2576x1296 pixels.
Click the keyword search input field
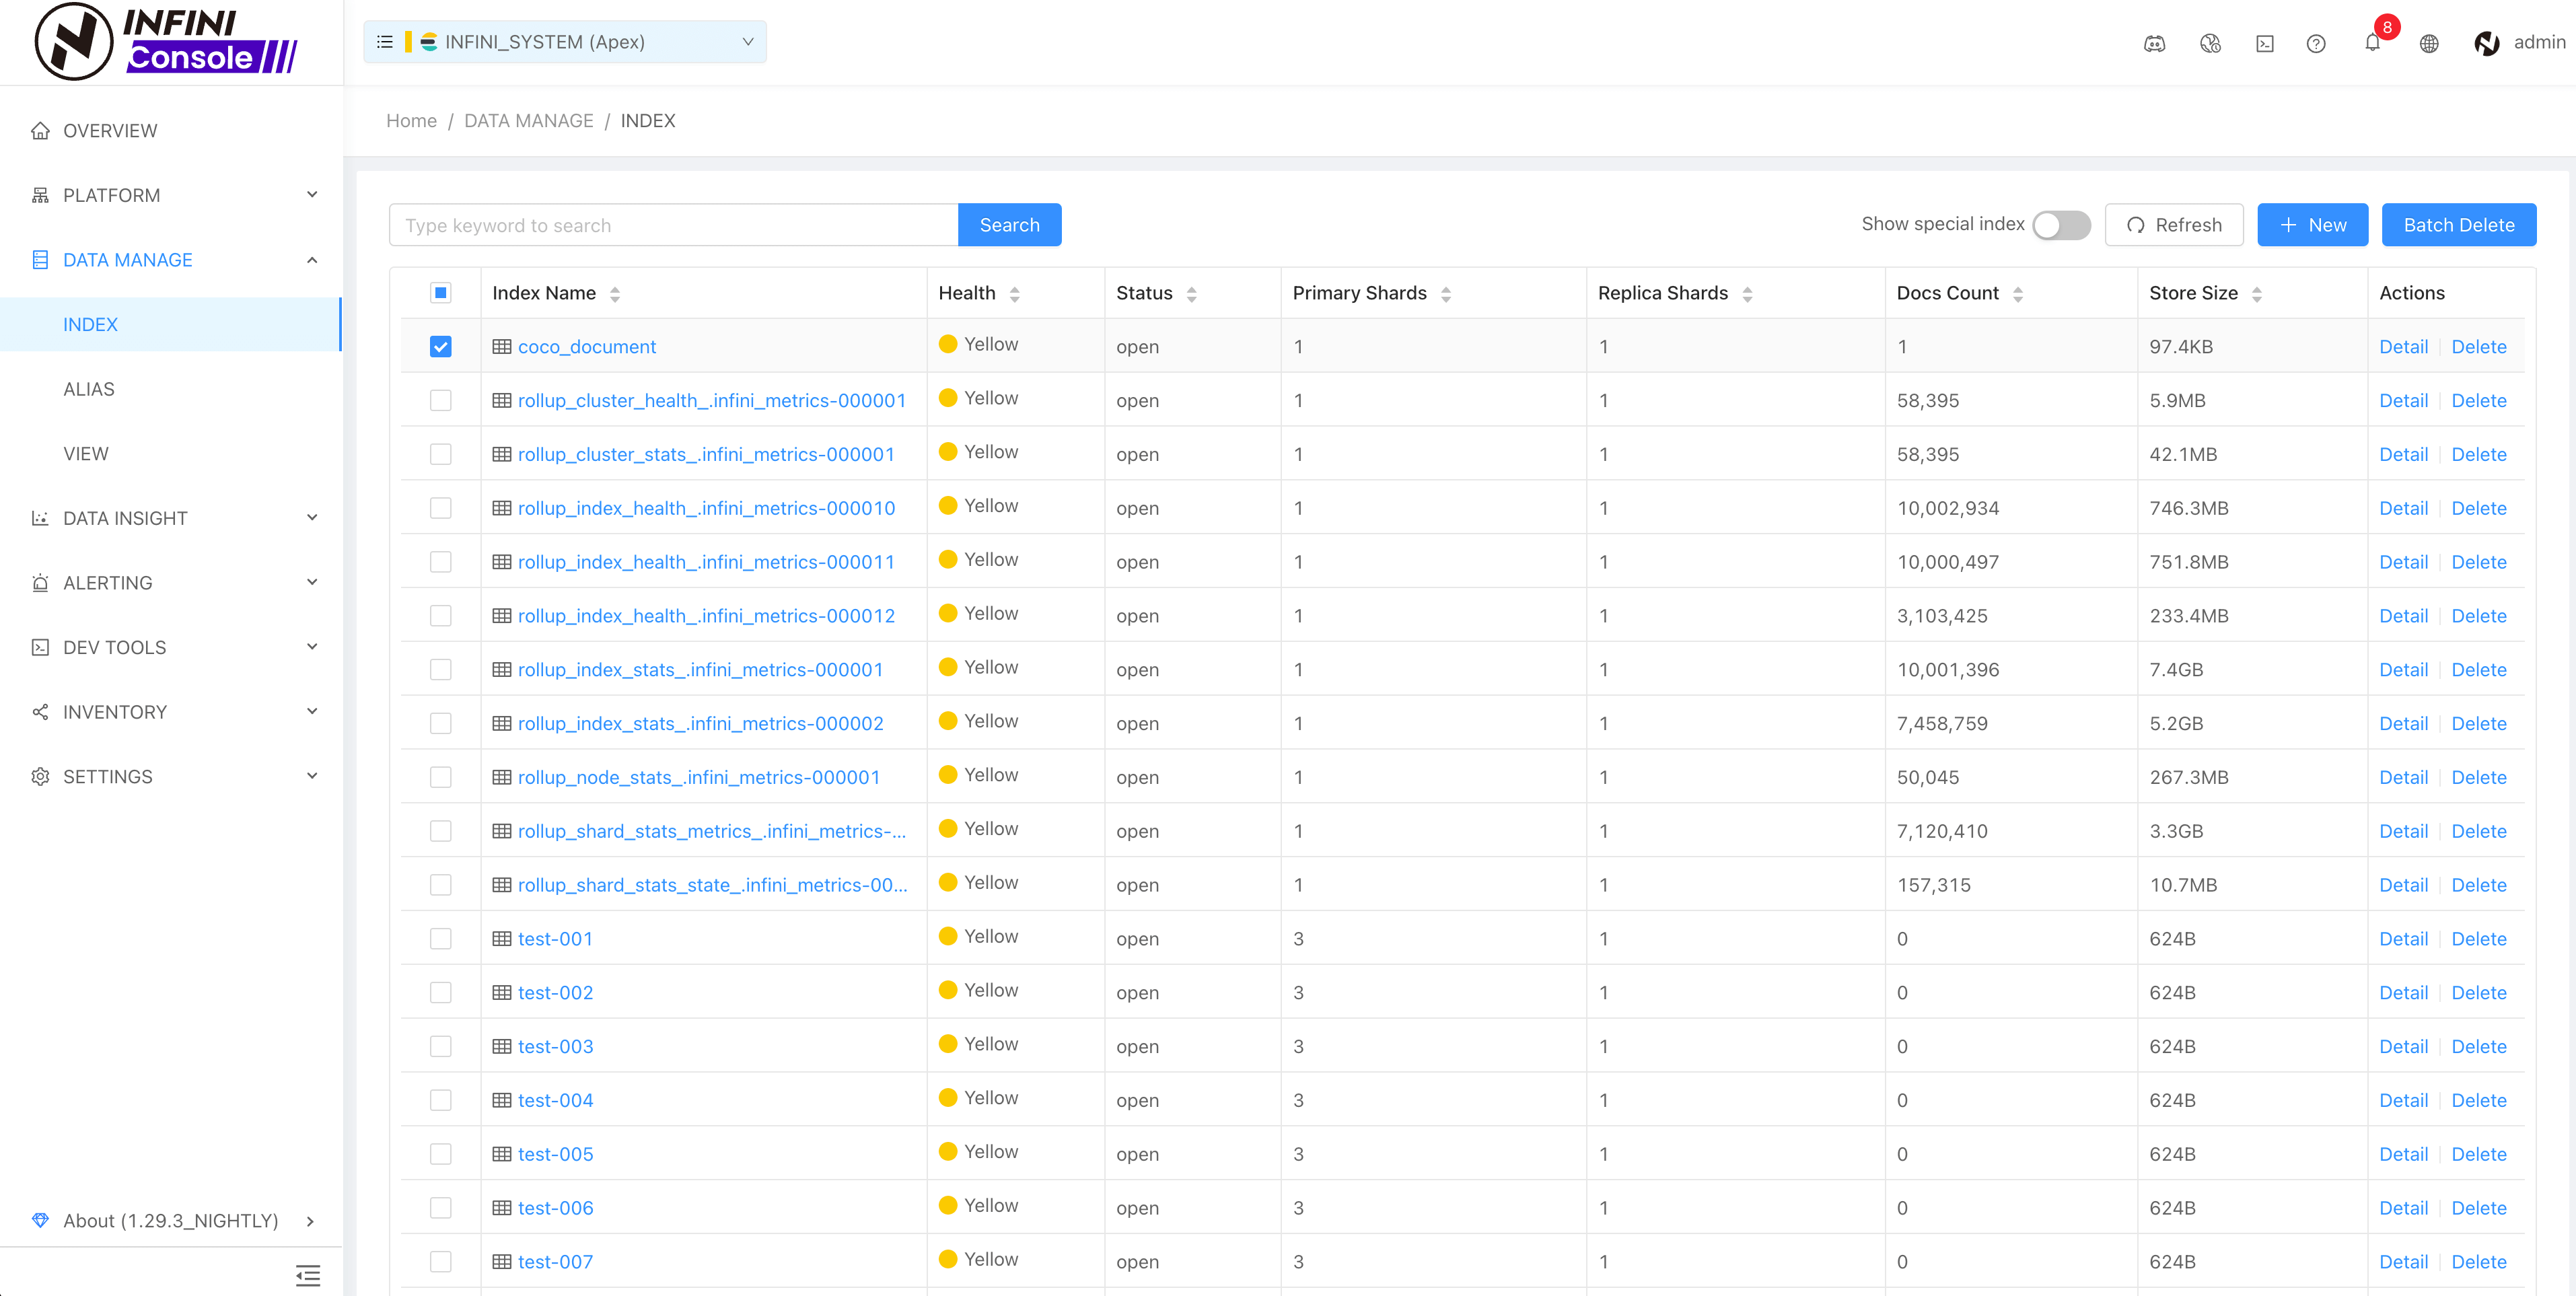click(673, 225)
